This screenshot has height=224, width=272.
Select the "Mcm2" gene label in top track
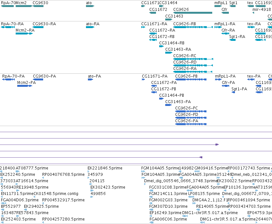click(x=21, y=3)
